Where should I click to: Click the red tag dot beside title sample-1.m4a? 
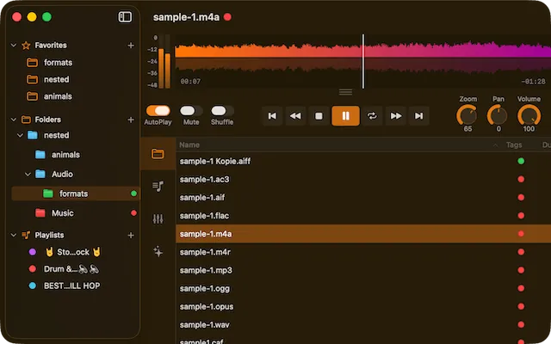click(x=227, y=17)
